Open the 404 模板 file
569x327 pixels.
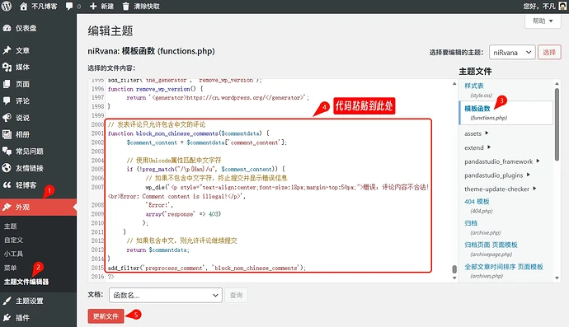pyautogui.click(x=477, y=202)
